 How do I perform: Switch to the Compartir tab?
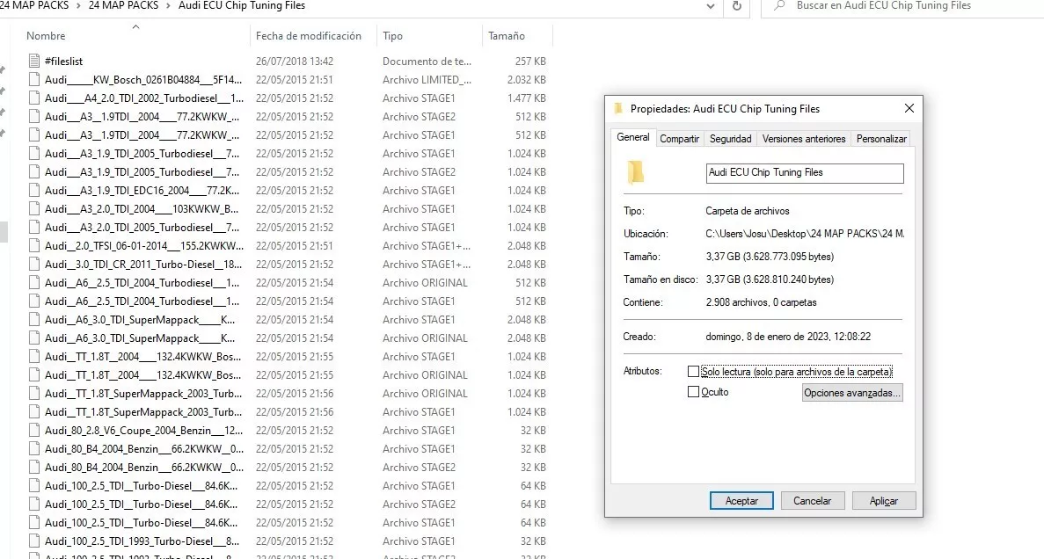point(679,138)
